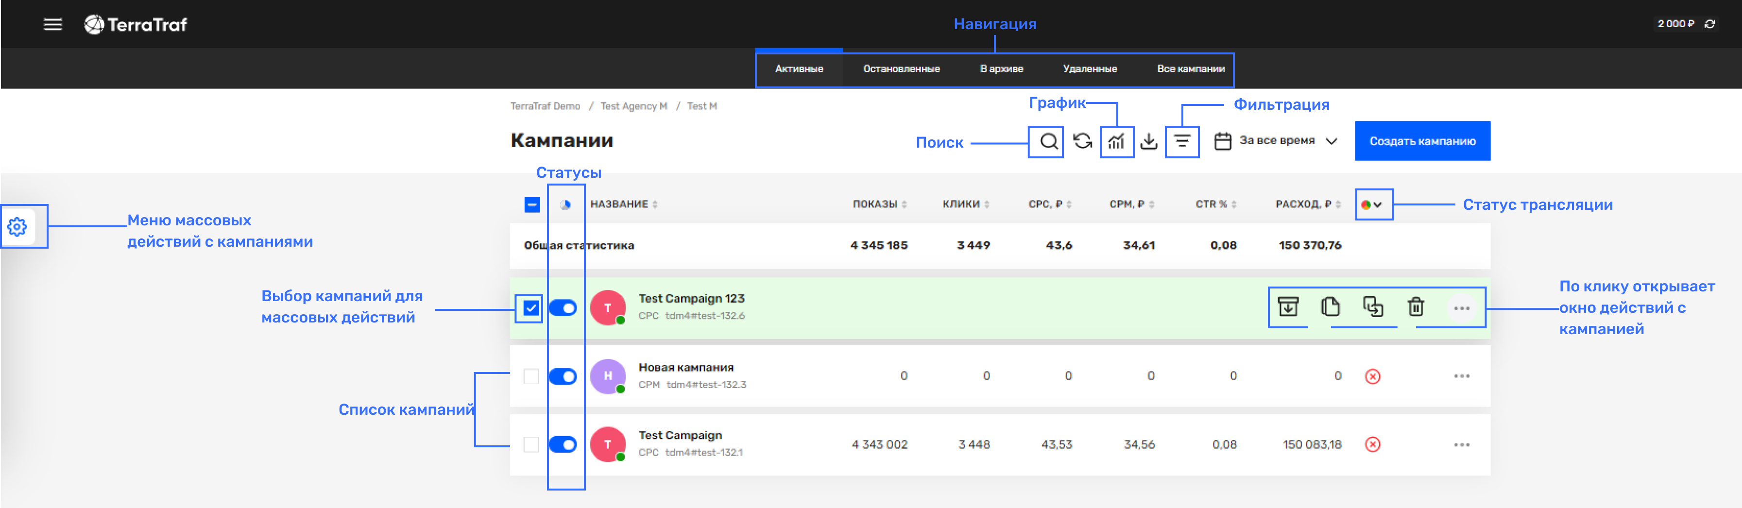Switch to Активные tab
The image size is (1742, 508).
[x=799, y=69]
